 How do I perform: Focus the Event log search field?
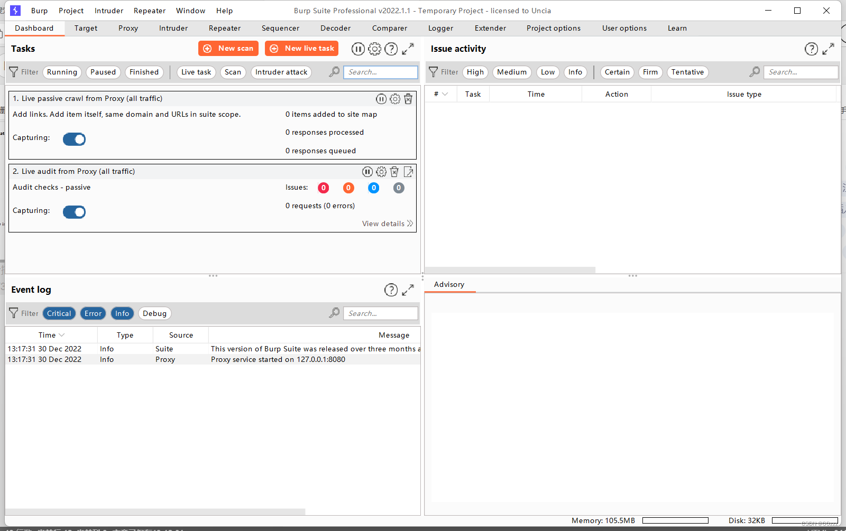click(381, 313)
